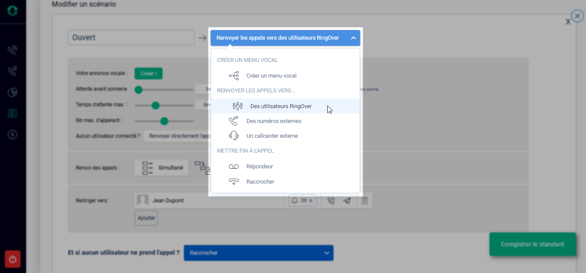Image resolution: width=586 pixels, height=273 pixels.
Task: Click the dashed "Ajouter" button
Action: click(x=146, y=218)
